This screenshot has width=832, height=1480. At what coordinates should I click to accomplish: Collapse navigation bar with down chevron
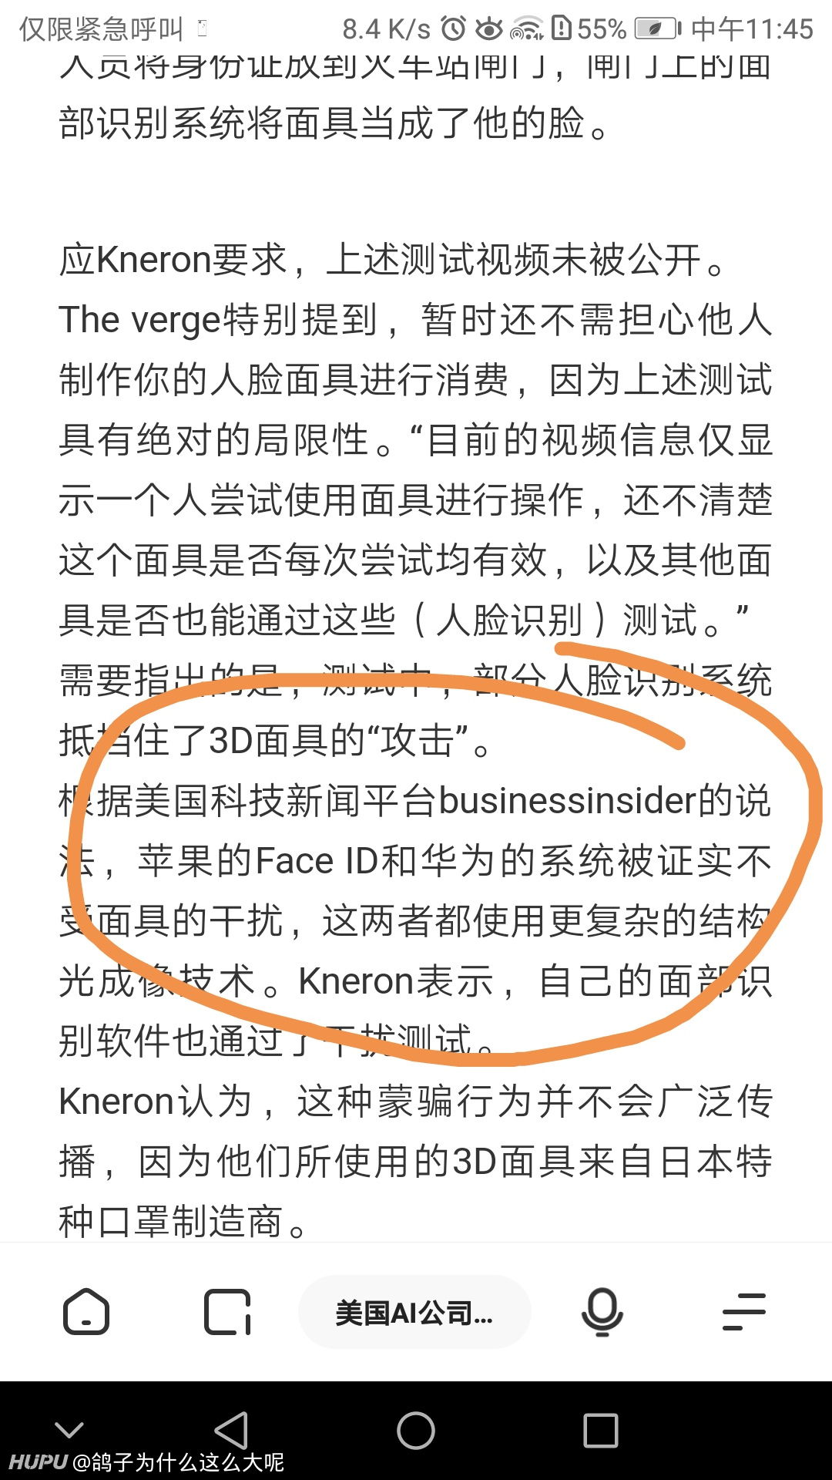tap(69, 1430)
